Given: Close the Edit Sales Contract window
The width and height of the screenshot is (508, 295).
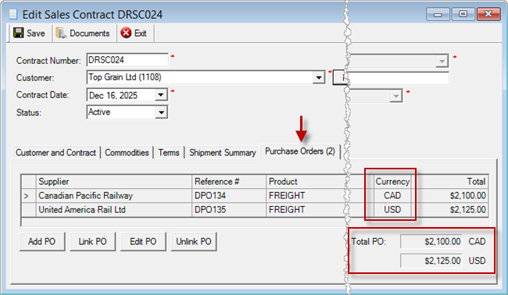Looking at the screenshot, I should (x=488, y=14).
